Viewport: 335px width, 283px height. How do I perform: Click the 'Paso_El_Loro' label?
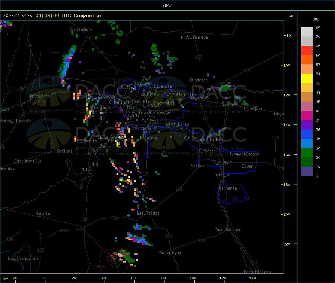click(x=257, y=272)
